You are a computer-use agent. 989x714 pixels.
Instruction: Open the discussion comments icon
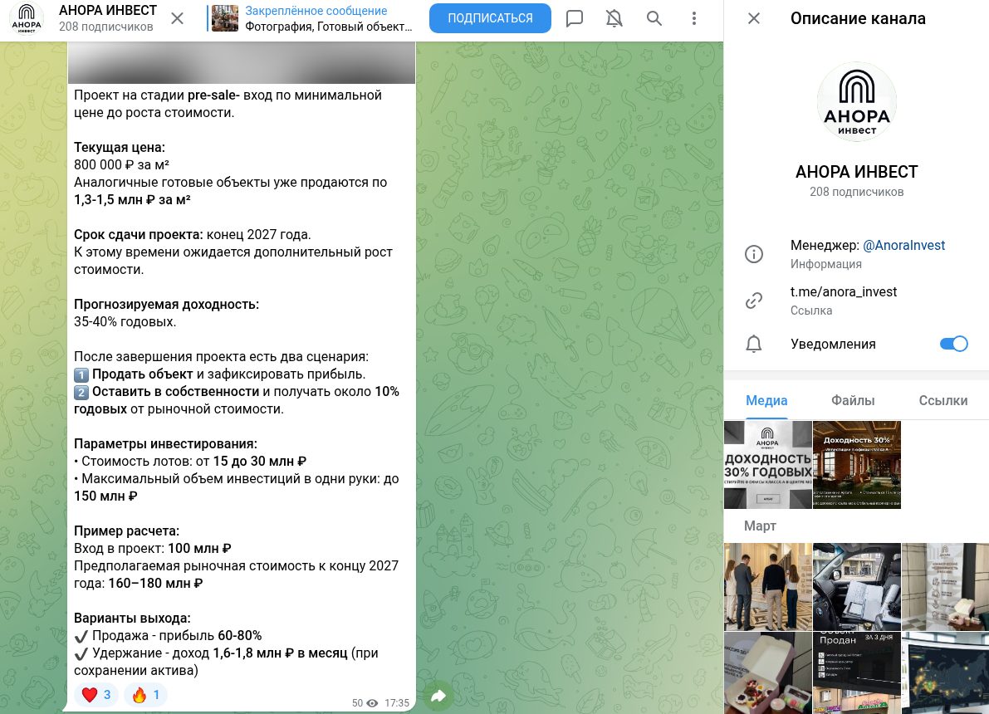[x=574, y=18]
